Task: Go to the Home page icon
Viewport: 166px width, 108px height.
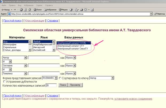Action: [x=30, y=10]
